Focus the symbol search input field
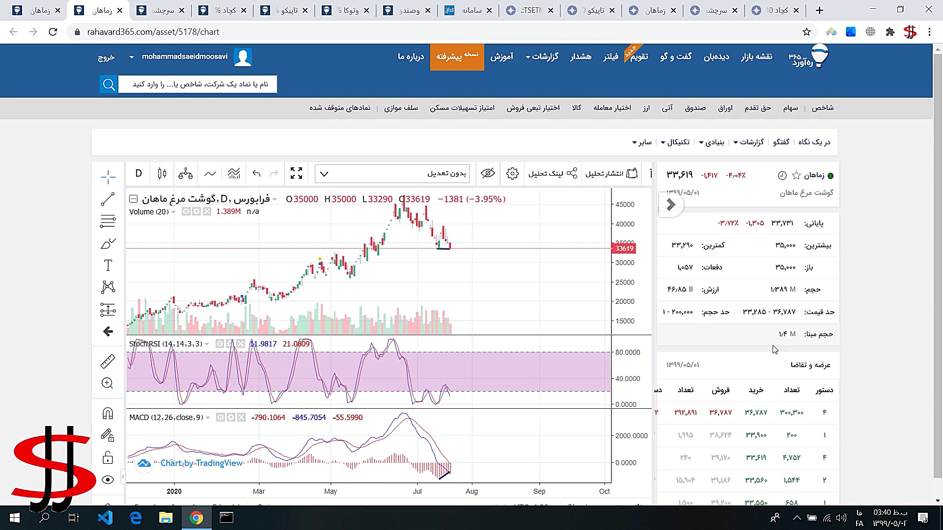 click(x=197, y=84)
